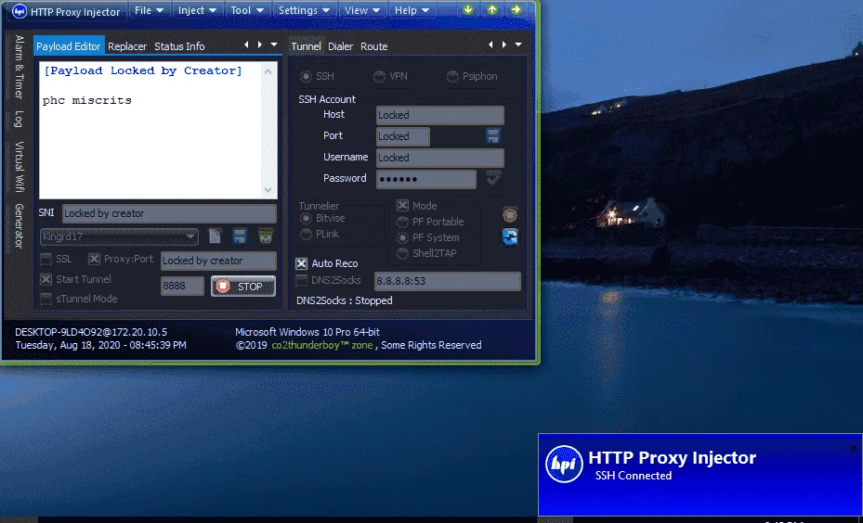The height and width of the screenshot is (523, 863).
Task: Toggle the SSL checkbox
Action: coord(46,260)
